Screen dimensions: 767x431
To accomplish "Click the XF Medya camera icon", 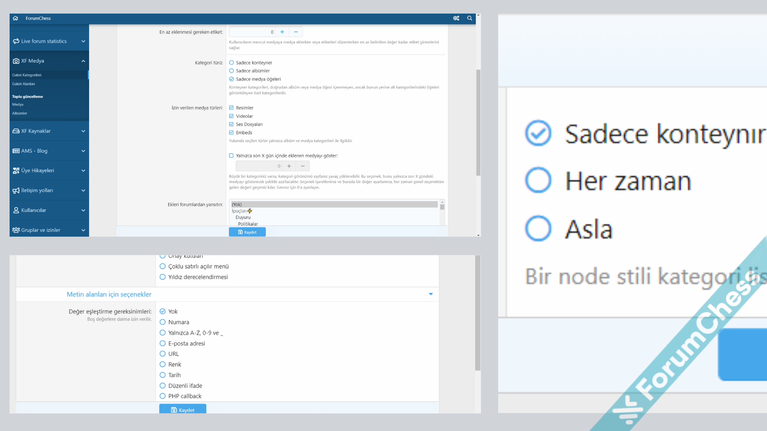I will [x=16, y=61].
